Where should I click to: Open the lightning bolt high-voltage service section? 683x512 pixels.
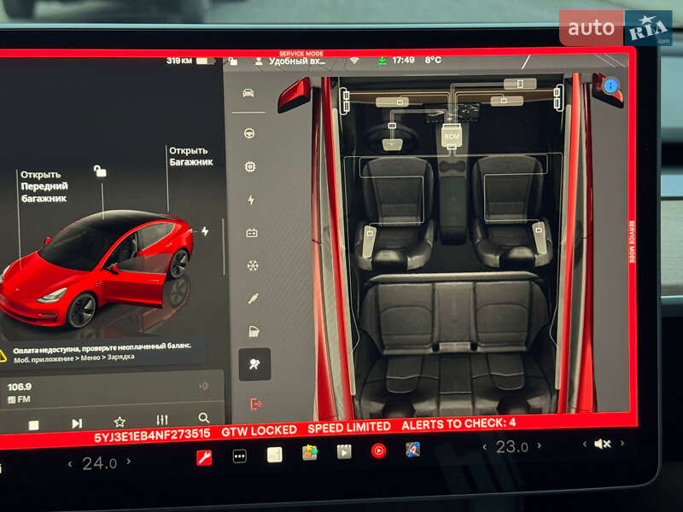250,198
